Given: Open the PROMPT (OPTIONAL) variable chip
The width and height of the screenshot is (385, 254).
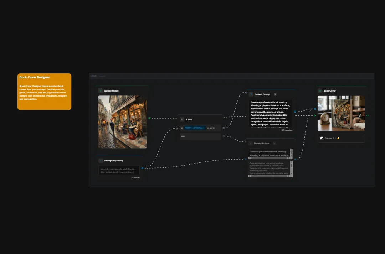Looking at the screenshot, I should pyautogui.click(x=195, y=128).
